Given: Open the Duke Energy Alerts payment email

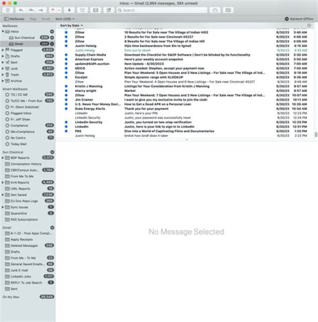Looking at the screenshot, I should 185,109.
